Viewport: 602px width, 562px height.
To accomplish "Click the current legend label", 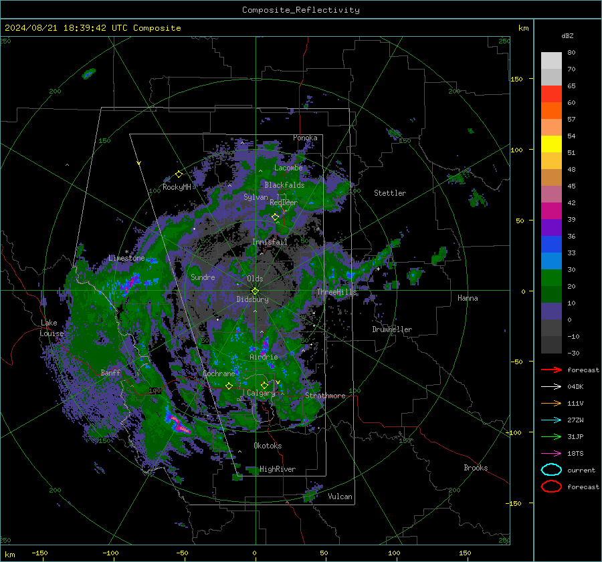I will [x=581, y=470].
